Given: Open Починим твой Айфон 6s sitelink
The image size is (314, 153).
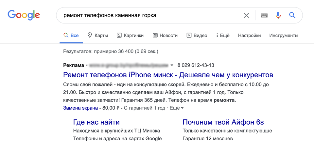Looking at the screenshot, I should [x=223, y=122].
